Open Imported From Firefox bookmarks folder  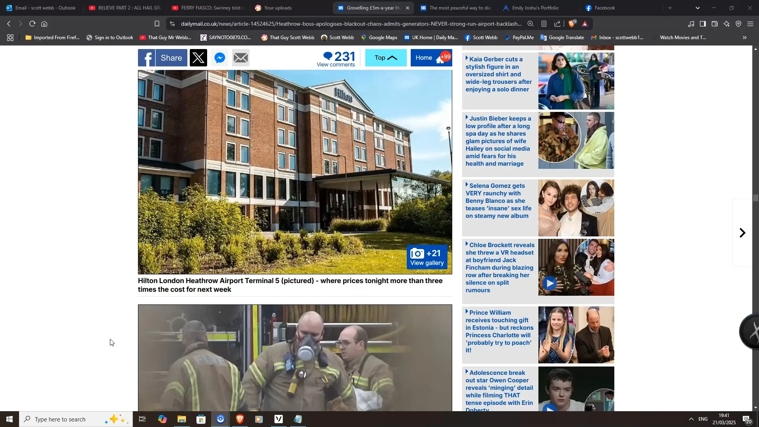[52, 38]
